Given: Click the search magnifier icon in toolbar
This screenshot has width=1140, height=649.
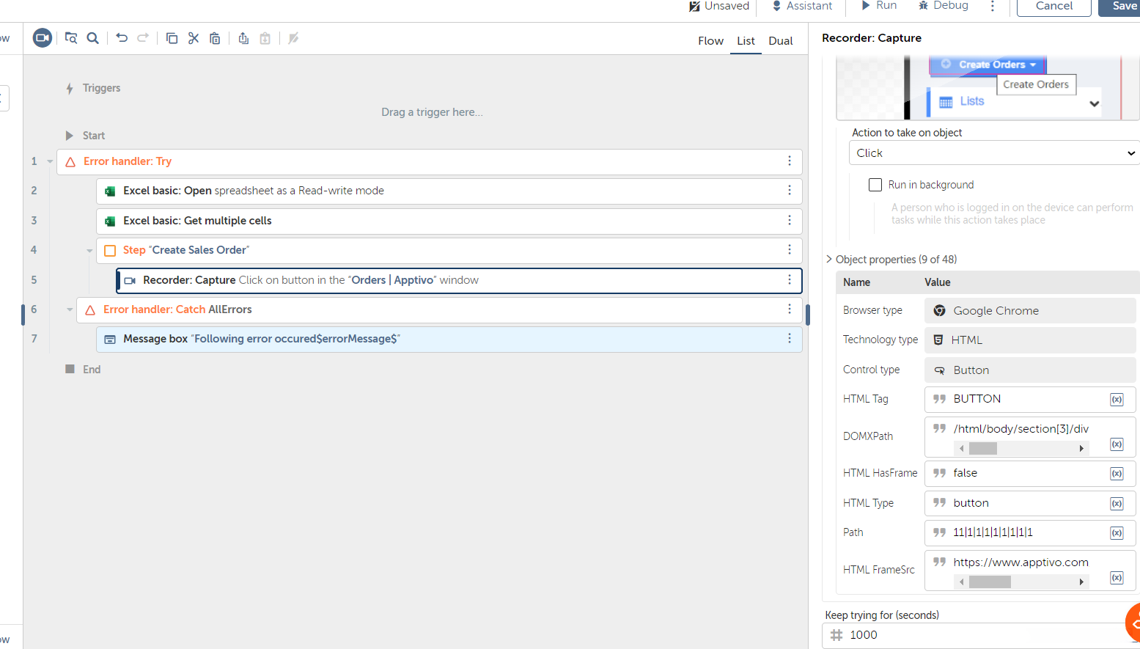Looking at the screenshot, I should point(93,38).
